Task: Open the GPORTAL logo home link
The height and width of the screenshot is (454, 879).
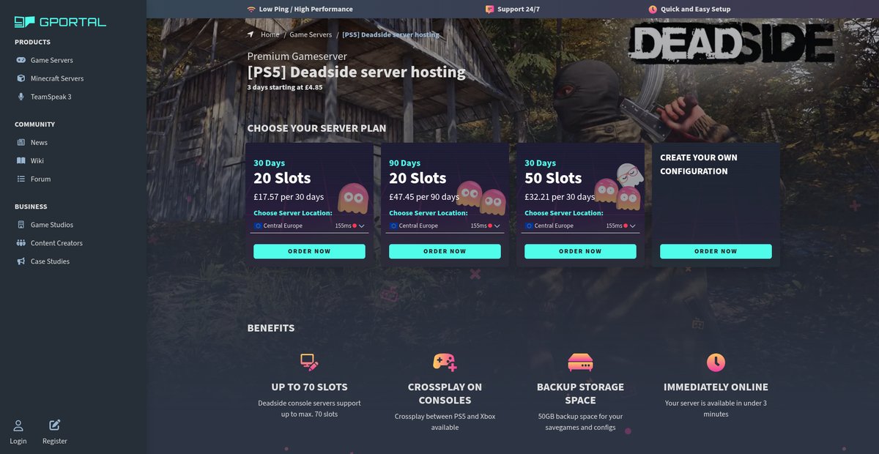Action: coord(60,22)
